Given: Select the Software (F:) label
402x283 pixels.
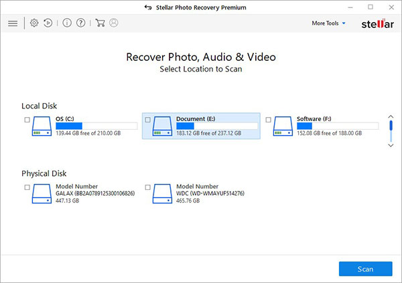Looking at the screenshot, I should [314, 119].
